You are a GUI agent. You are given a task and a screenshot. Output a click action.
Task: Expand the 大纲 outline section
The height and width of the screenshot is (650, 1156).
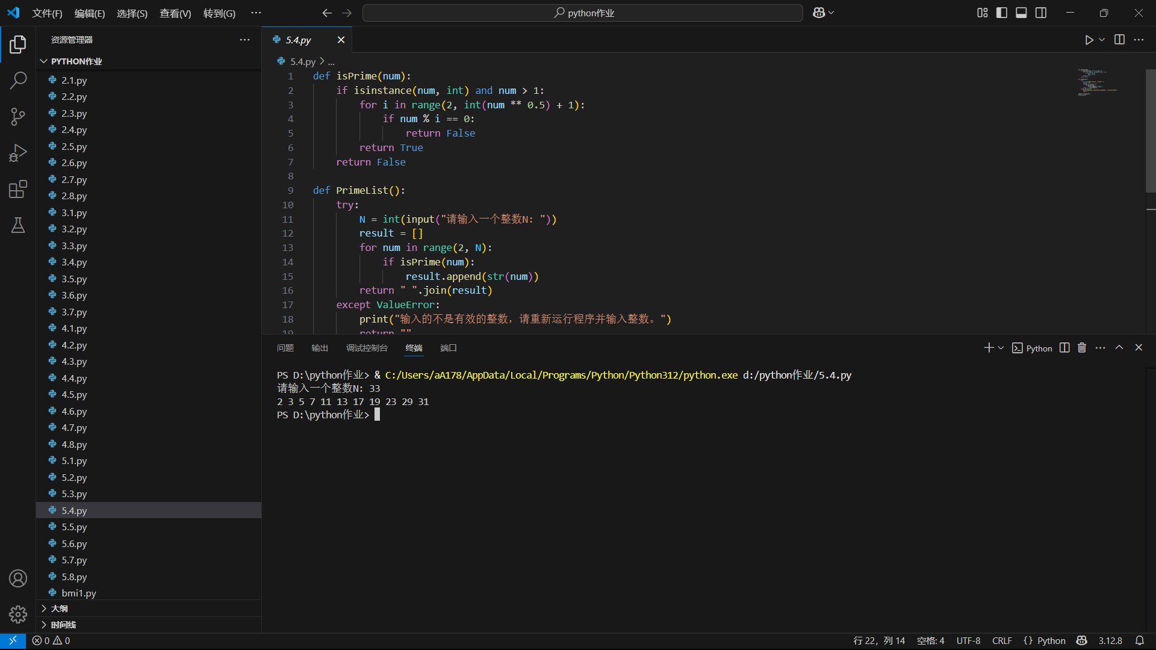(x=59, y=608)
